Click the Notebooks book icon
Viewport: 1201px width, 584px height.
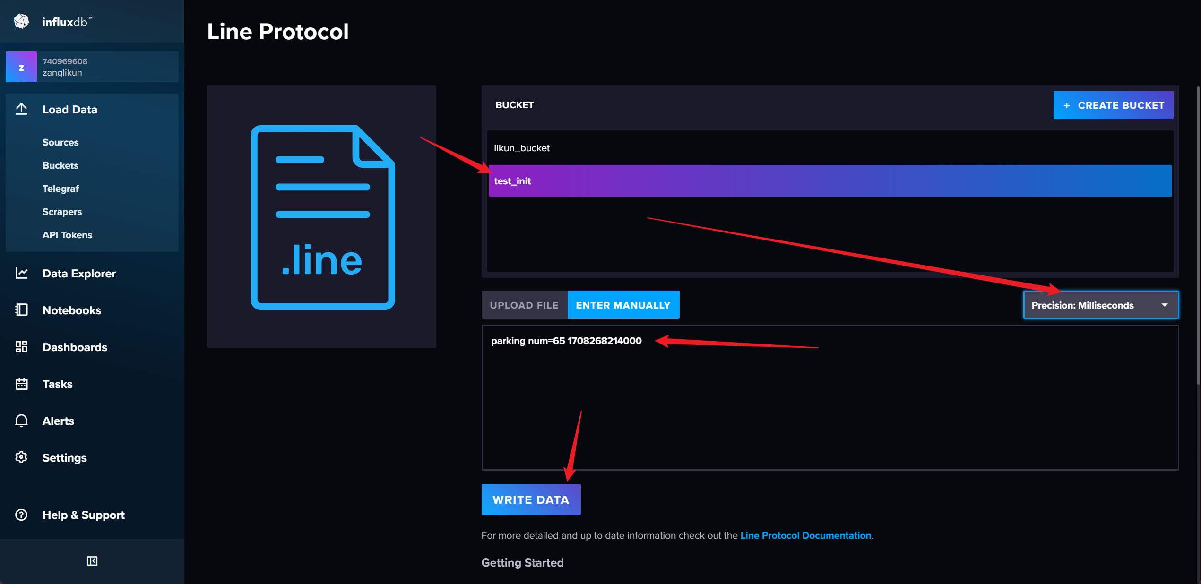[x=22, y=310]
